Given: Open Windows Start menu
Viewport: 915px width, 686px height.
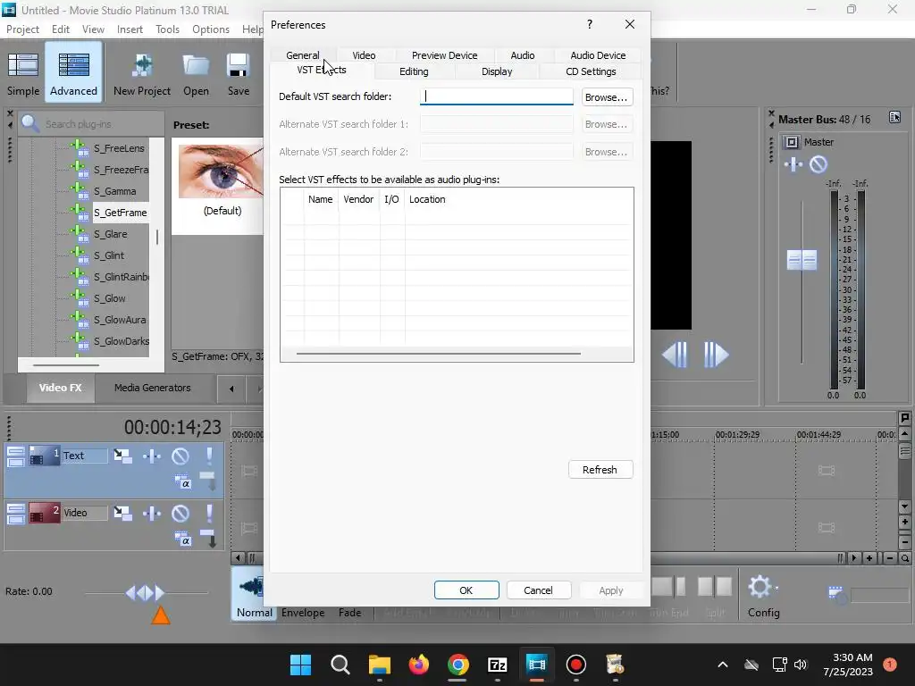Looking at the screenshot, I should tap(300, 665).
